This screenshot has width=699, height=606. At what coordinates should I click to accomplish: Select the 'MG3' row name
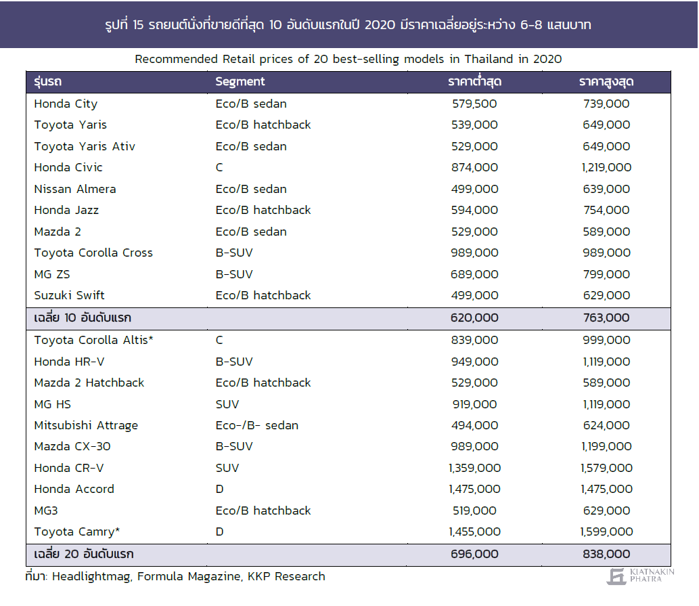(46, 511)
